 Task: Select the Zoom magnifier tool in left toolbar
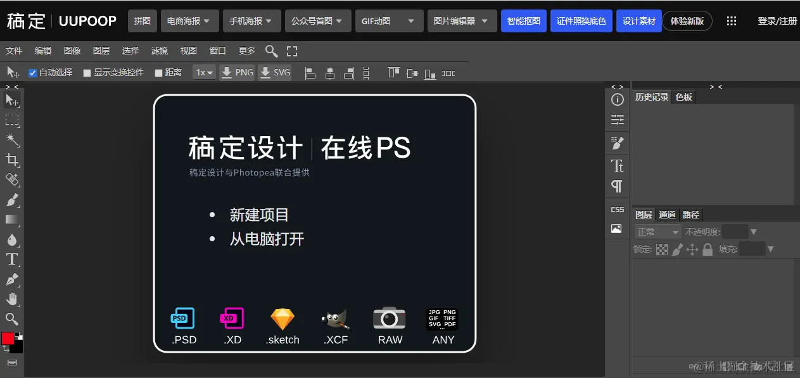click(x=12, y=318)
